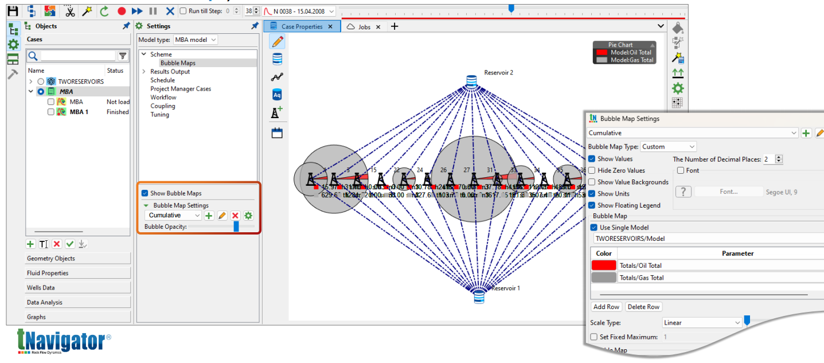Switch to the Jobs tab

click(364, 27)
